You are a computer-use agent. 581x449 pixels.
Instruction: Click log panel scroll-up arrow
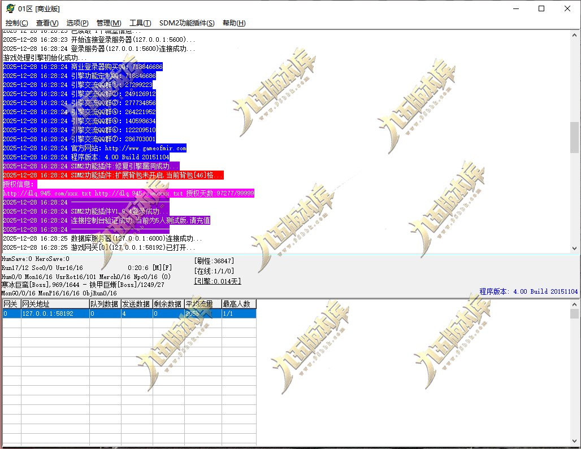pyautogui.click(x=574, y=35)
